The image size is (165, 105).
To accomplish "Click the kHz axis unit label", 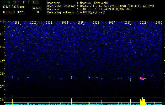I will [2, 21].
